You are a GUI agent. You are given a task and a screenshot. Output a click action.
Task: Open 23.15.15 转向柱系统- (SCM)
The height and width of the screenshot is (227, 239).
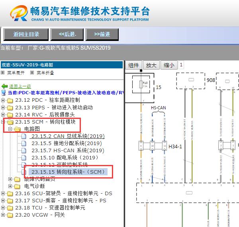pos(68,172)
